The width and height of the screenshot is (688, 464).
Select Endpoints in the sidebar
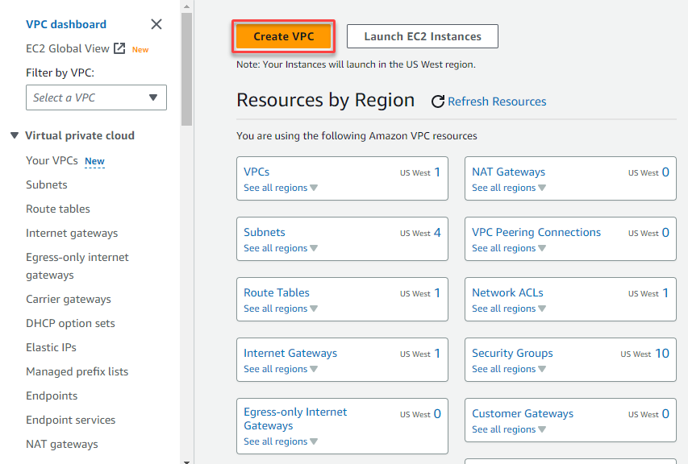(x=52, y=396)
